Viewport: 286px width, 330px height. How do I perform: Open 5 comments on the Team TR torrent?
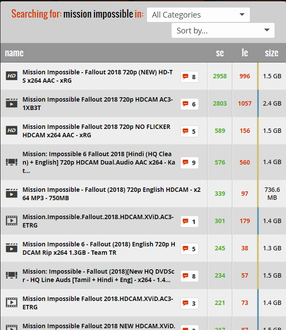click(x=189, y=249)
